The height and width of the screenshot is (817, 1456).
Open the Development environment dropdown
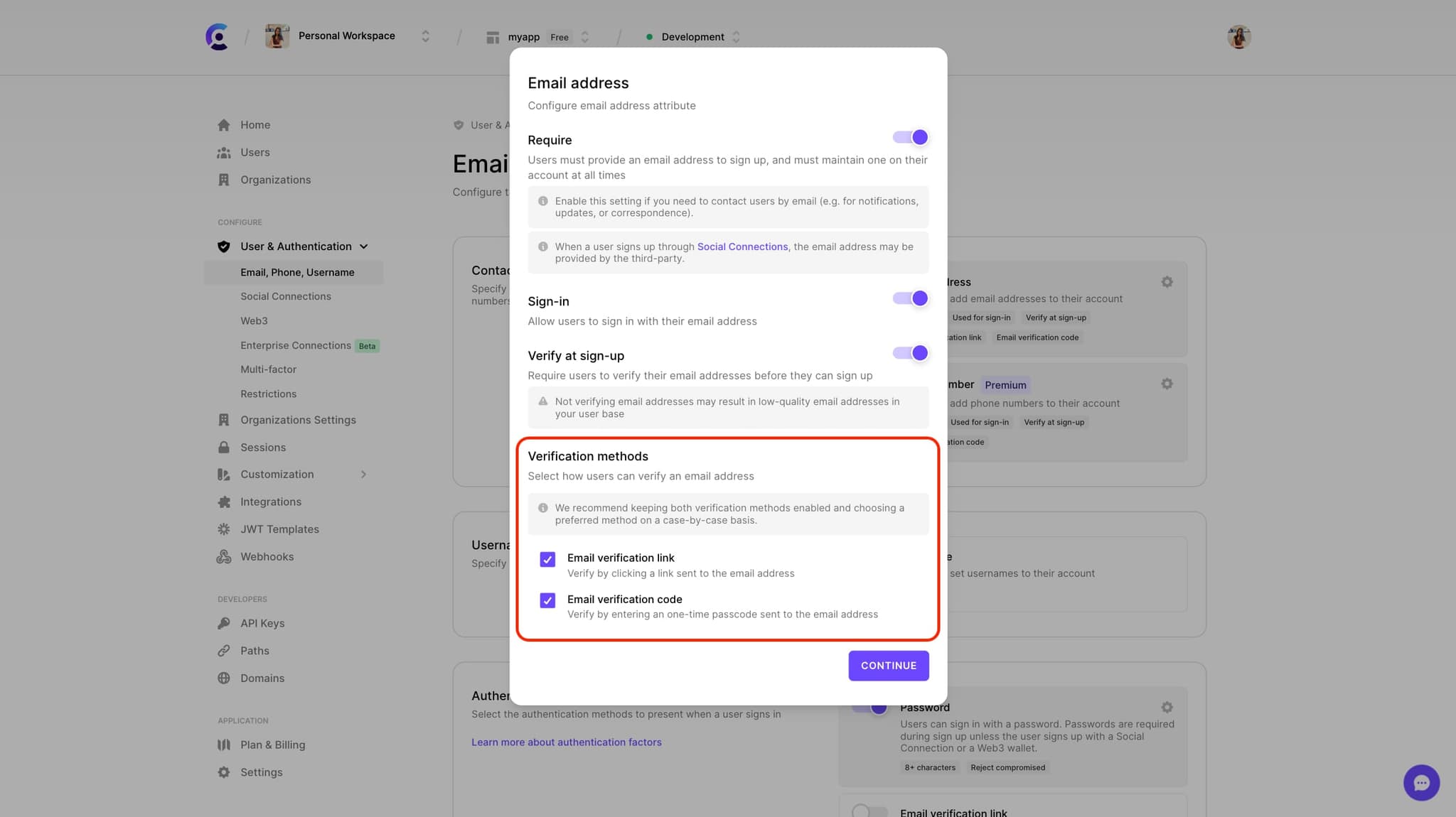(x=692, y=37)
